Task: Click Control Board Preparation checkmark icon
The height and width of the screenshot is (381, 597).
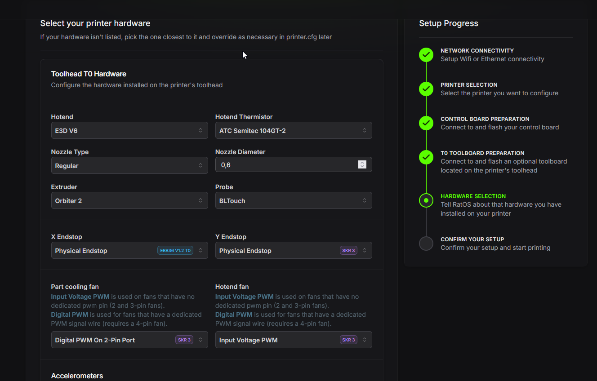Action: point(426,123)
